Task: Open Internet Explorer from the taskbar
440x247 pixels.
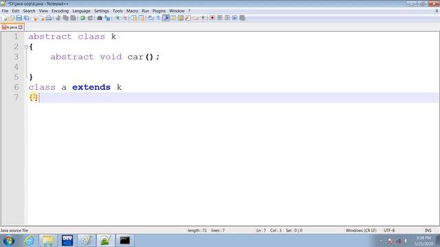Action: (x=29, y=241)
